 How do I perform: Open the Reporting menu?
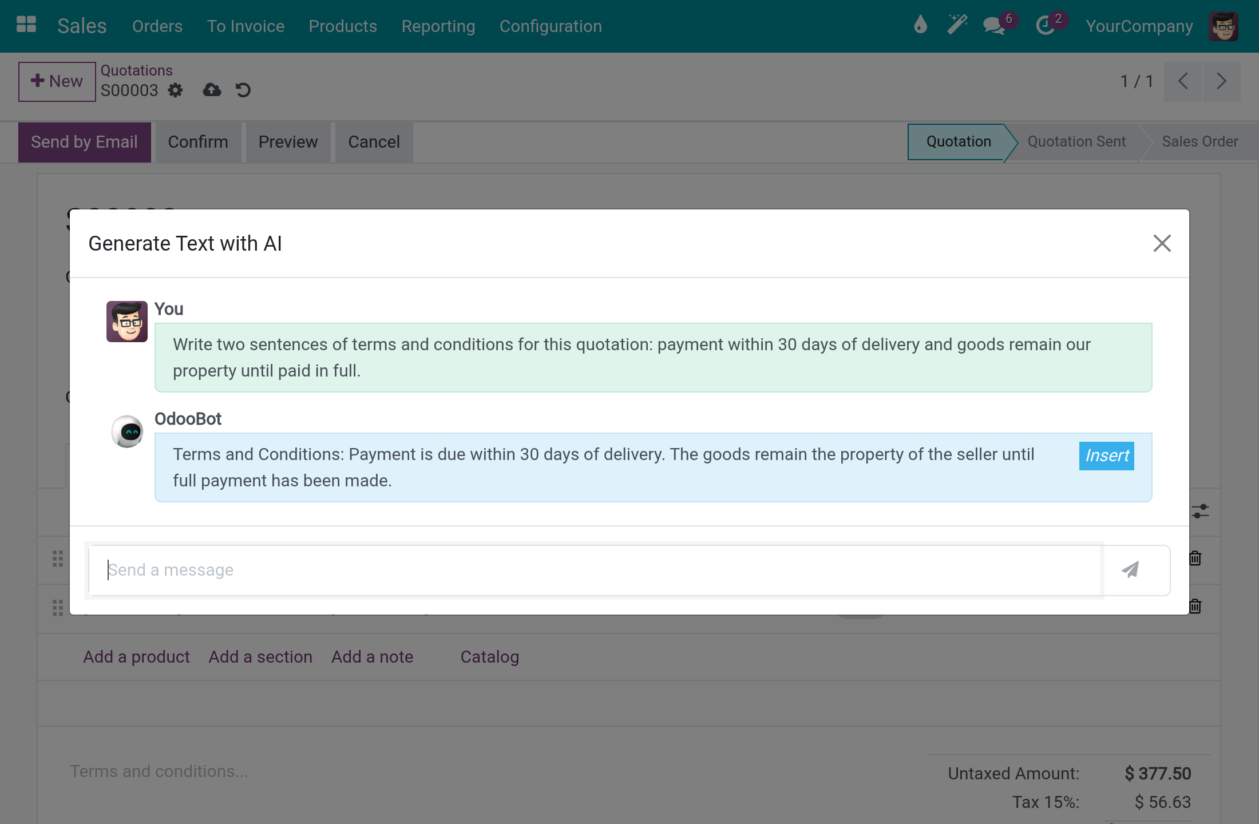pos(438,26)
